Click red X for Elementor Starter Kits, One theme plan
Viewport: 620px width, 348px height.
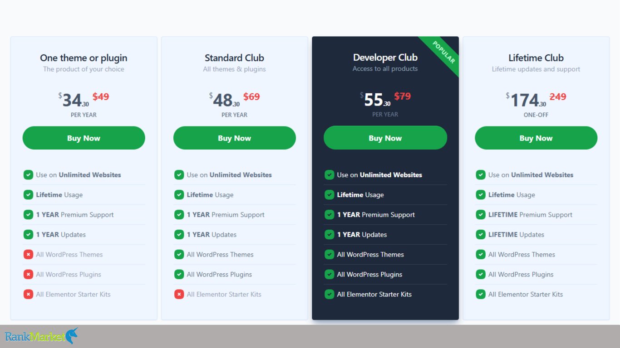point(28,295)
